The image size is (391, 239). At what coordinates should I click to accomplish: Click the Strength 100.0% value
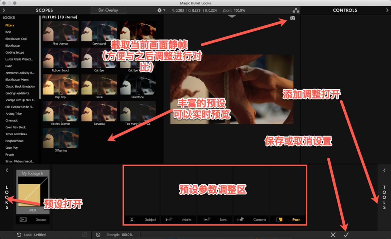pos(127,235)
